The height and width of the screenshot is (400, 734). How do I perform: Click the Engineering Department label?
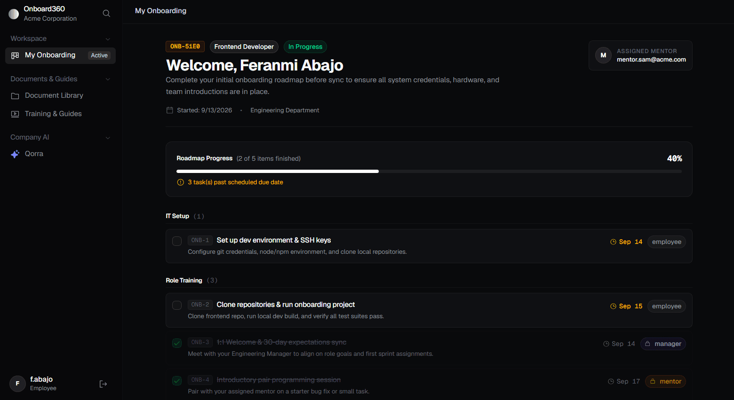(x=285, y=110)
